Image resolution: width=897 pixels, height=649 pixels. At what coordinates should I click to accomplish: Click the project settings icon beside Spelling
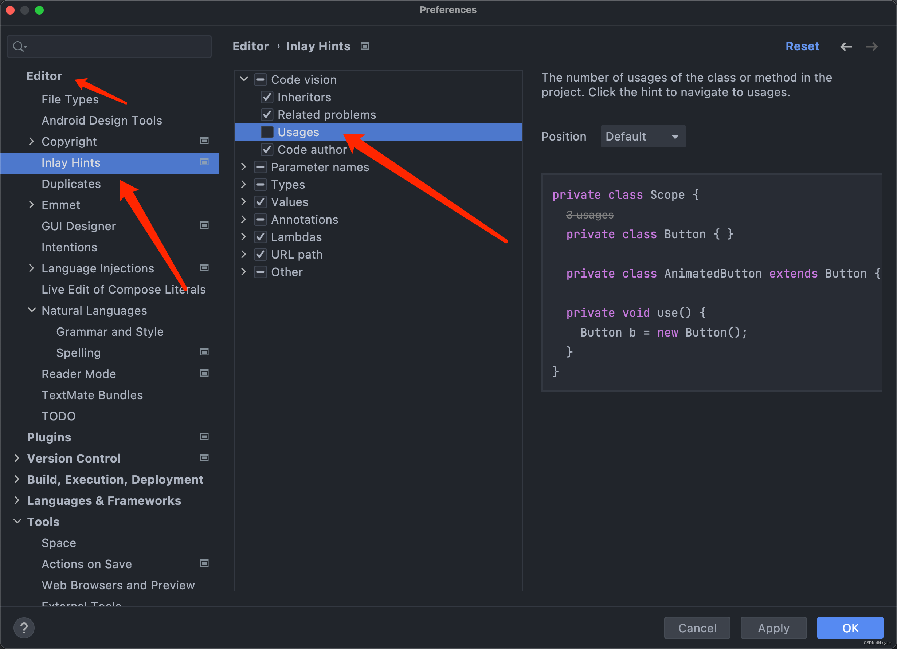pos(204,352)
